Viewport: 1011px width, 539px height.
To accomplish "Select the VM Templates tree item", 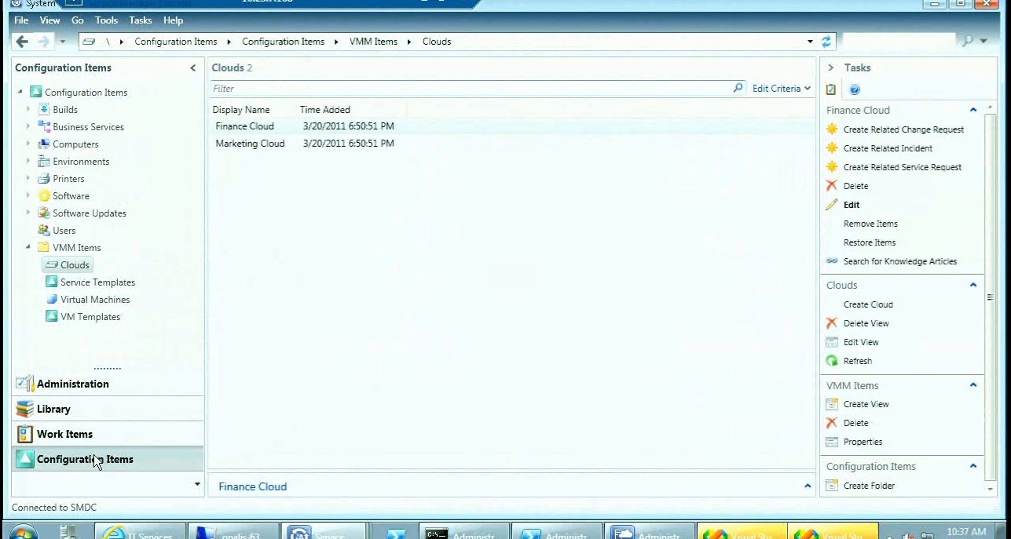I will click(90, 317).
